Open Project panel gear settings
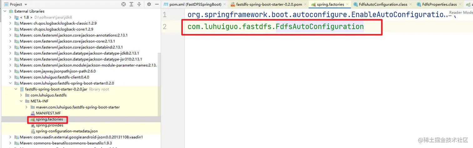Image resolution: width=473 pixels, height=148 pixels. point(149,4)
